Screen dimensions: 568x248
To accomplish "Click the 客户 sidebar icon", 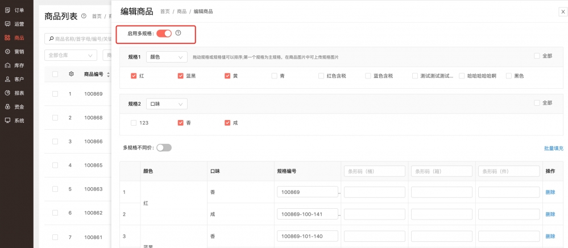I will [7, 79].
